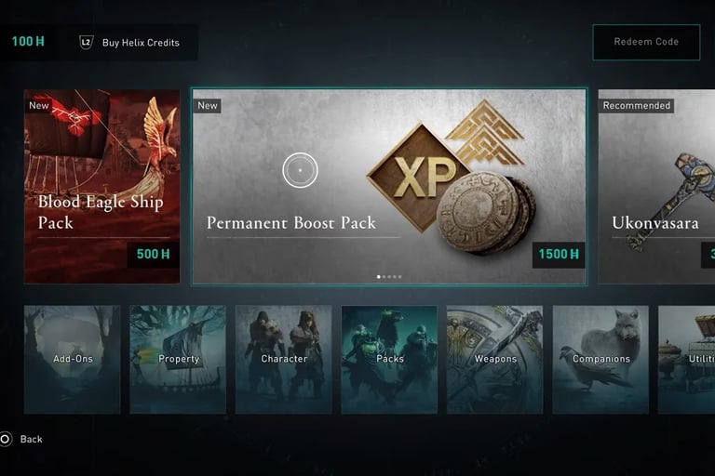The height and width of the screenshot is (476, 715).
Task: Click the XP diamond emblem
Action: (420, 177)
